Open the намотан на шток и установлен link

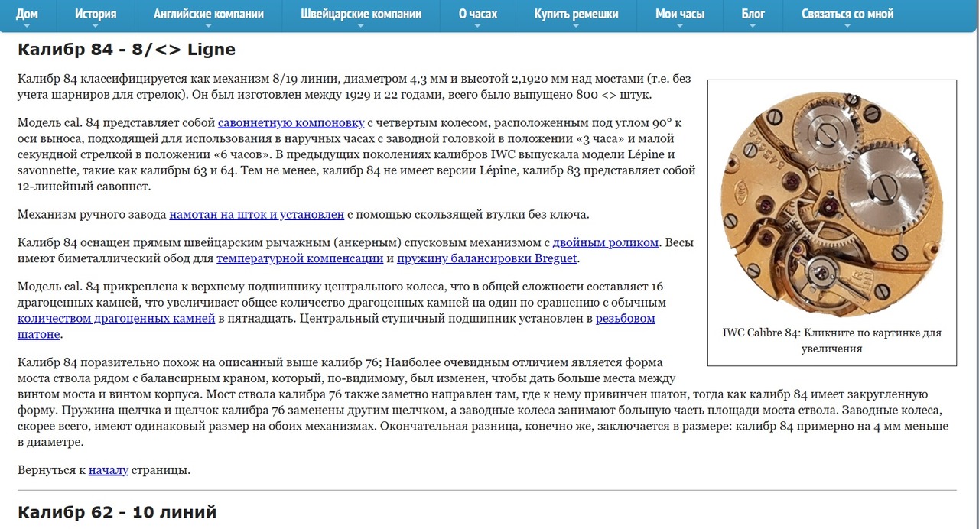pos(256,214)
